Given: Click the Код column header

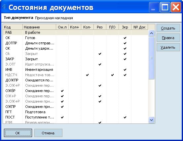Looking at the screenshot, I should click(x=13, y=27).
